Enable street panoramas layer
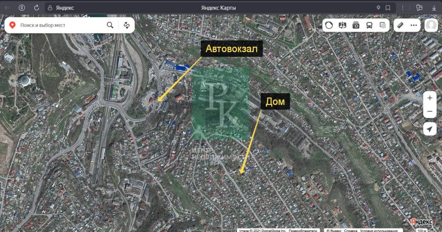This screenshot has width=442, height=232. pyautogui.click(x=342, y=25)
